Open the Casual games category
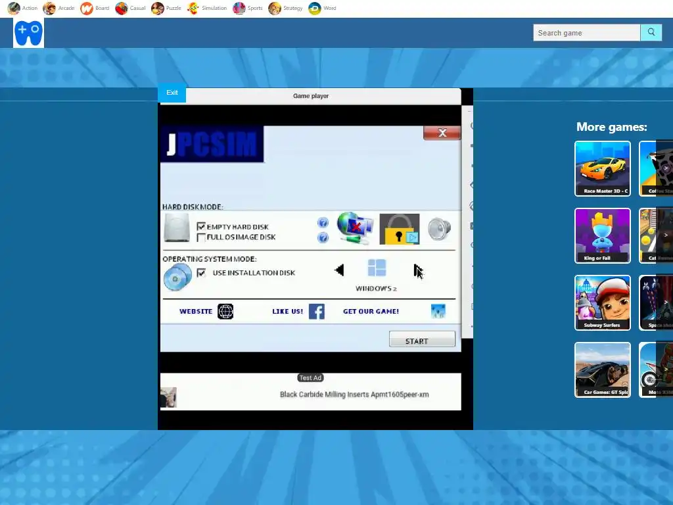The image size is (673, 505). (131, 8)
